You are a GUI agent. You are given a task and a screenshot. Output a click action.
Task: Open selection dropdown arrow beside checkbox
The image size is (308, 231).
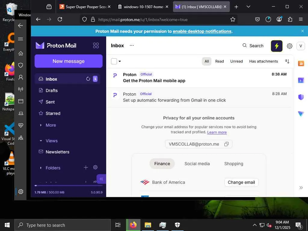120,61
